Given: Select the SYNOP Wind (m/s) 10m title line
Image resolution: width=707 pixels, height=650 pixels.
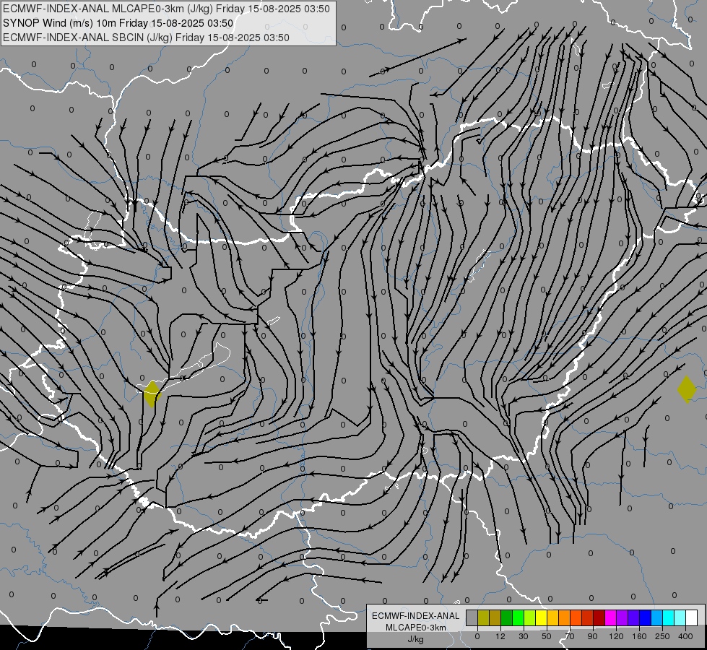Looking at the screenshot, I should pyautogui.click(x=118, y=23).
